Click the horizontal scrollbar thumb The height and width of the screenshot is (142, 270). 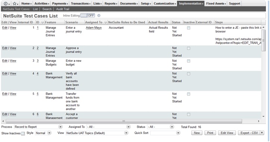click(x=124, y=121)
